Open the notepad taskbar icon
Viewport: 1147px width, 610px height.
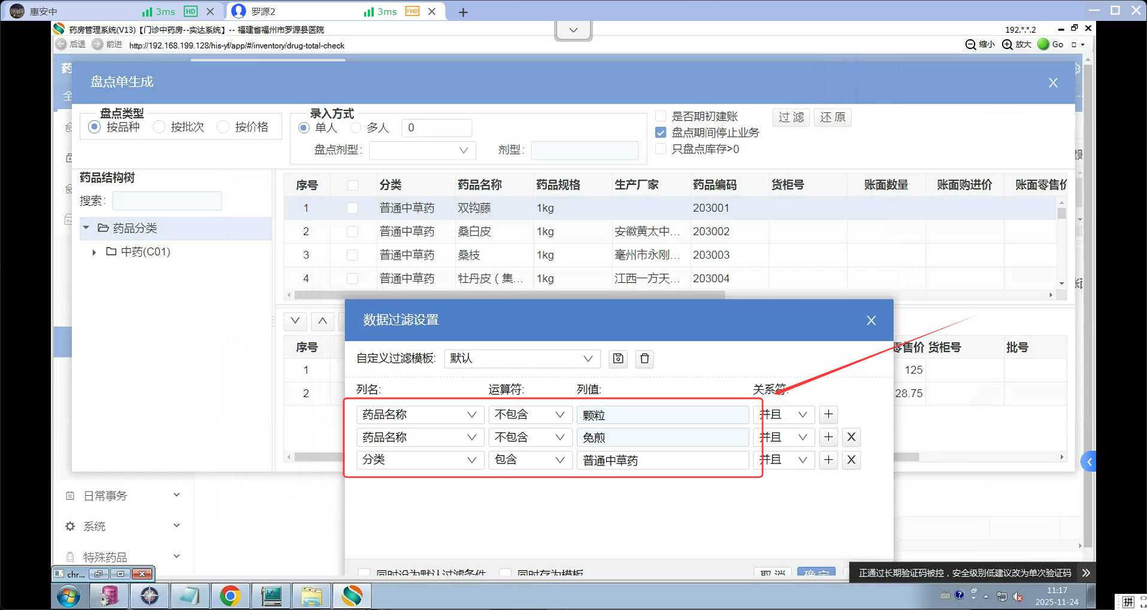pos(189,596)
